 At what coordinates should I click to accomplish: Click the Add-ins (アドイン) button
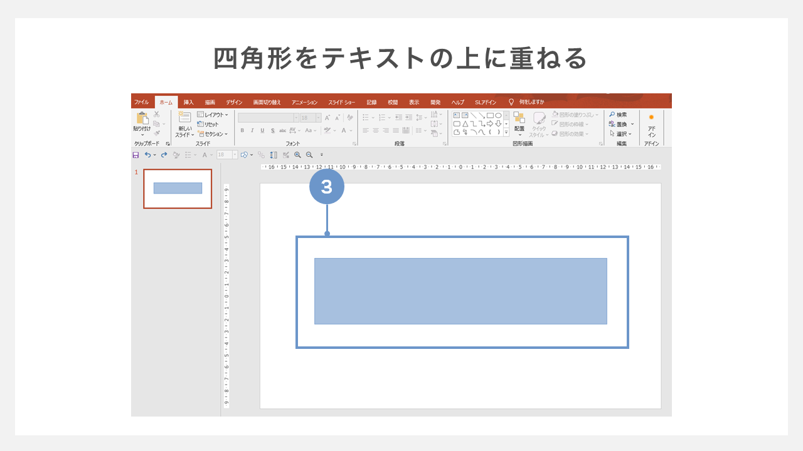pos(651,125)
